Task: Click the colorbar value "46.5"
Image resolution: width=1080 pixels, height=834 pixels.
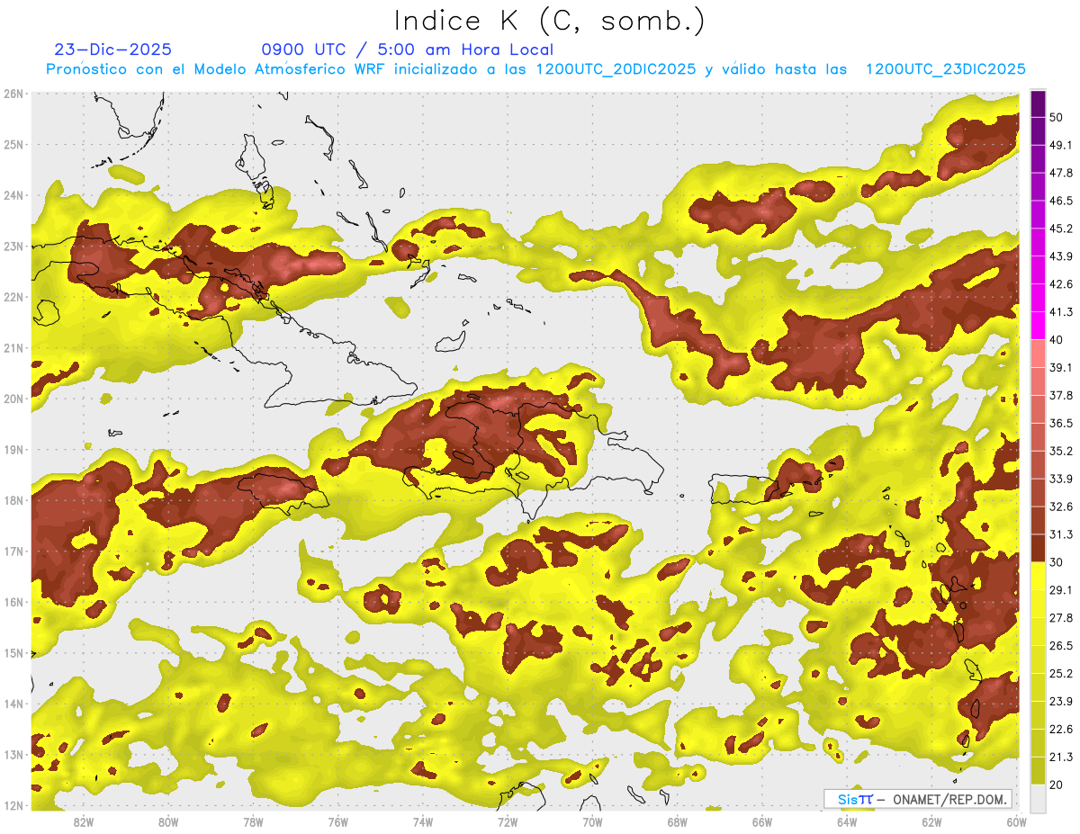Action: tap(1061, 201)
